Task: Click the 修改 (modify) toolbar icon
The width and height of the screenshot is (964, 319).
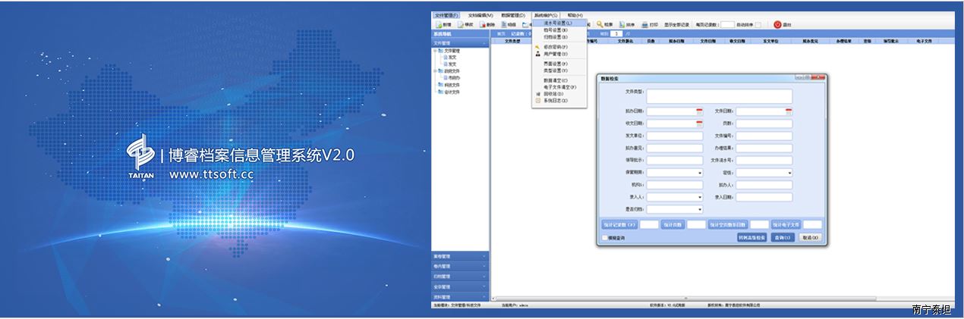Action: tap(460, 24)
